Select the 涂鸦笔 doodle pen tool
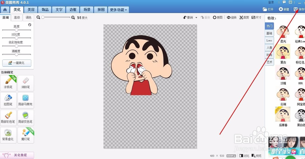The height and width of the screenshot is (159, 305). tap(8, 83)
